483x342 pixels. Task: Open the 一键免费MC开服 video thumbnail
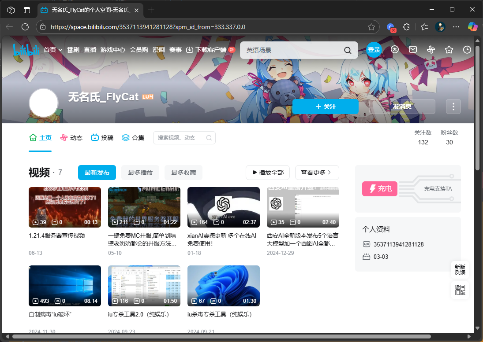144,207
